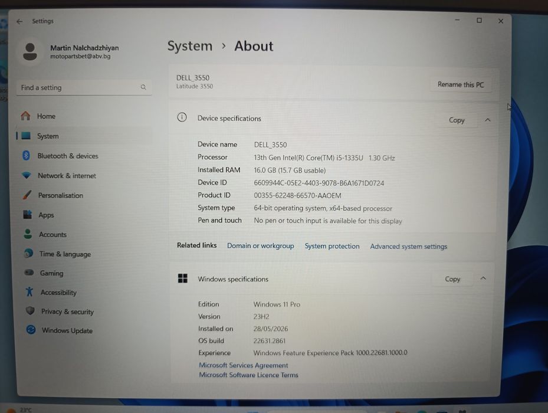The width and height of the screenshot is (548, 413).
Task: Click the OS build value 22631.2861
Action: click(270, 340)
